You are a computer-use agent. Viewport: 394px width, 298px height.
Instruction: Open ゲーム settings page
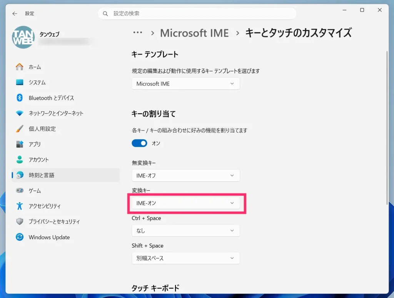[x=66, y=190]
